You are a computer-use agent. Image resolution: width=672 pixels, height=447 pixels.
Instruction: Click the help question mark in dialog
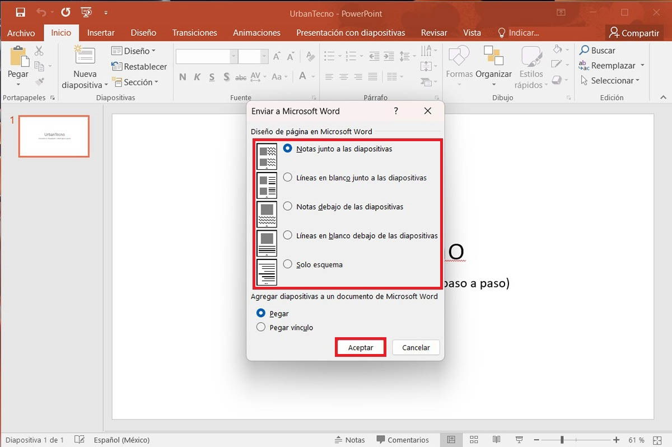click(396, 111)
